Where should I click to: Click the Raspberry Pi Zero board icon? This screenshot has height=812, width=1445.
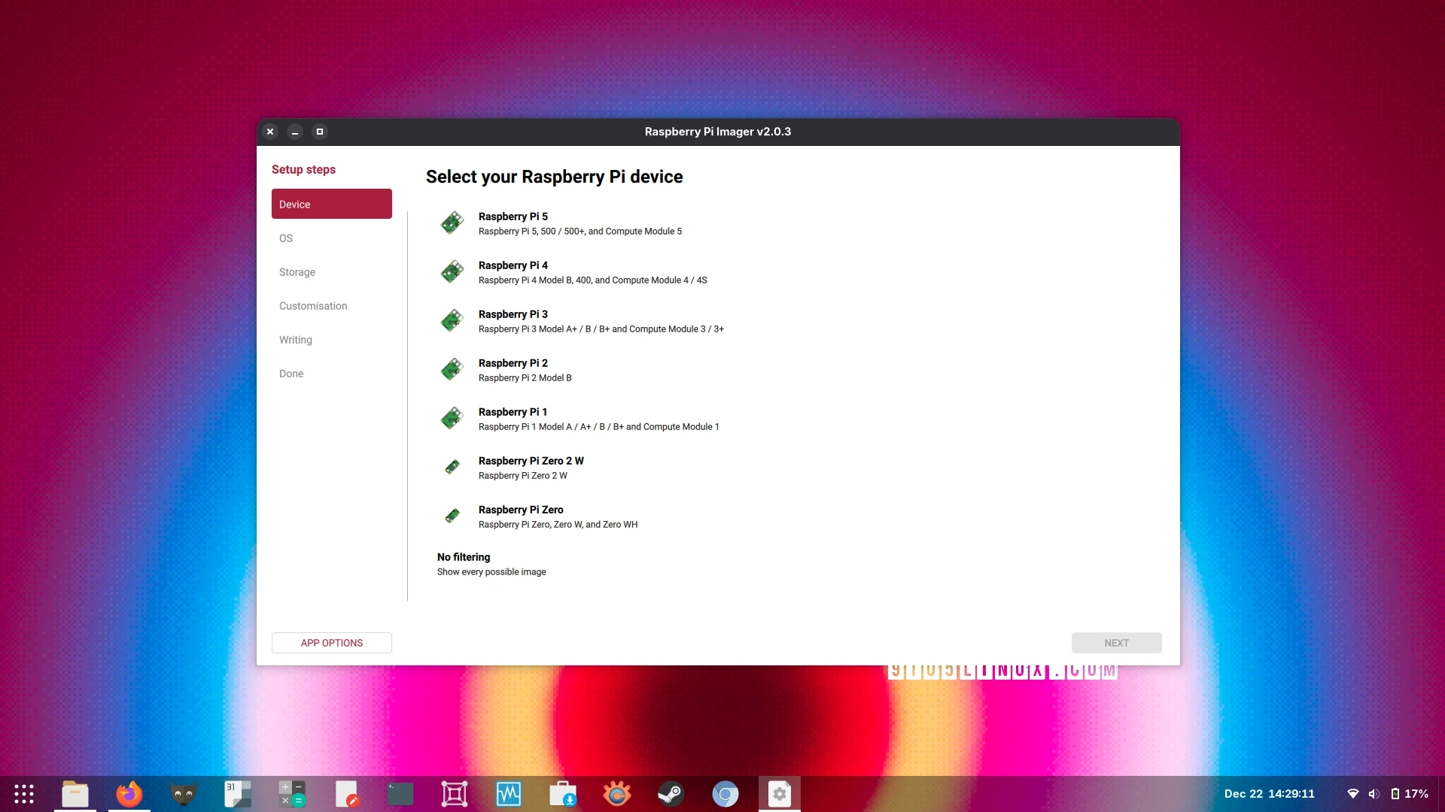(x=452, y=516)
